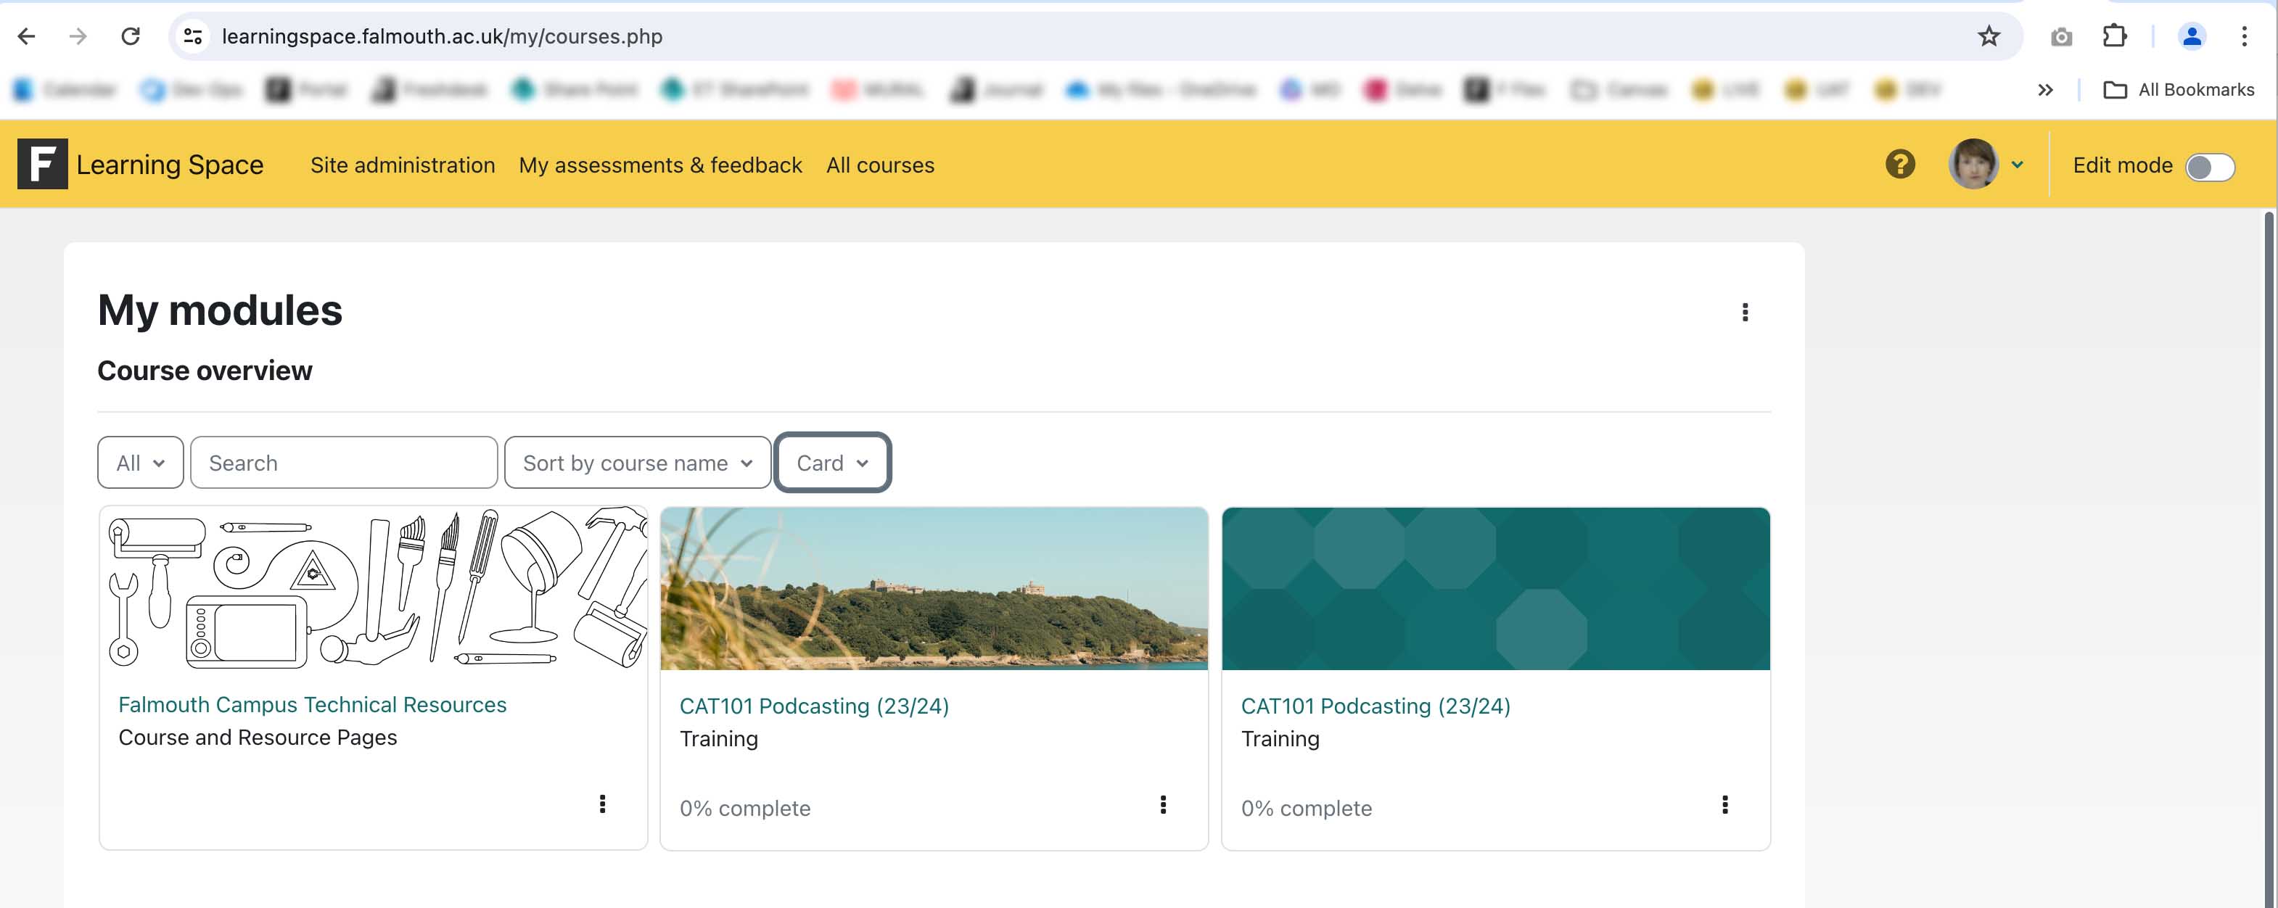
Task: Open My modules block options menu
Action: click(1744, 312)
